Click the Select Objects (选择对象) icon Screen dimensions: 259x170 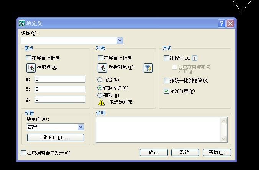(x=102, y=68)
